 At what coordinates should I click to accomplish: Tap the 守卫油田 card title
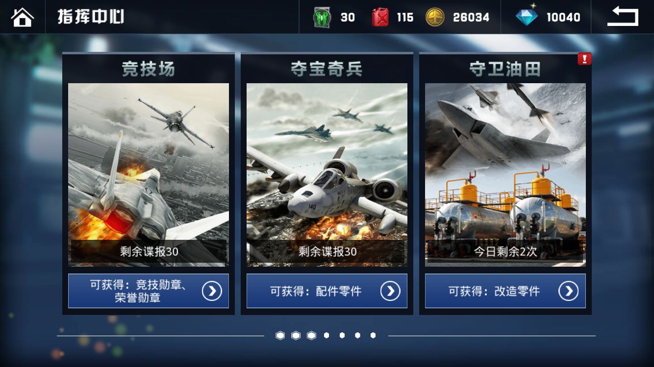point(505,69)
